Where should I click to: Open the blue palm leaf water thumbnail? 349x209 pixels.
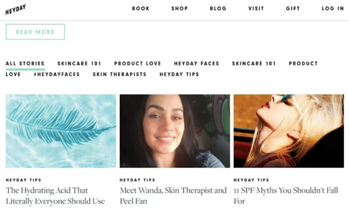point(61,131)
